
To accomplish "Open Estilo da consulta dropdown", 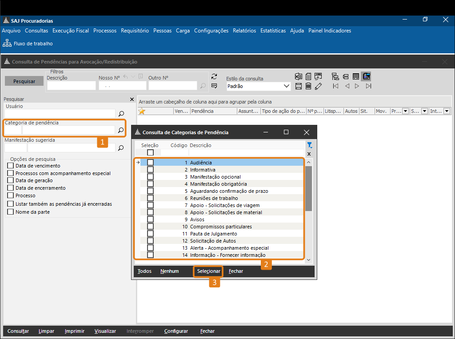I will click(x=286, y=86).
